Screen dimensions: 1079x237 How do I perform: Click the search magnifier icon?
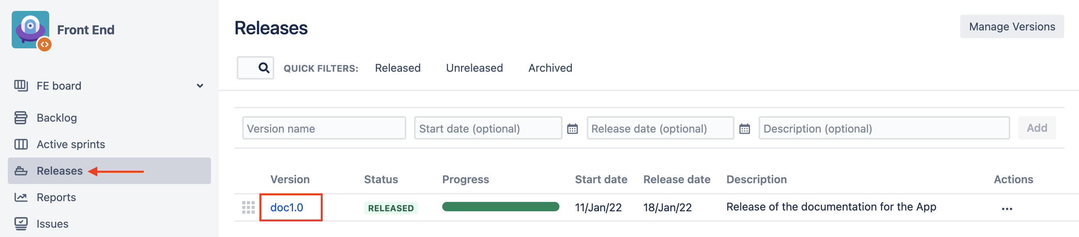[x=263, y=68]
